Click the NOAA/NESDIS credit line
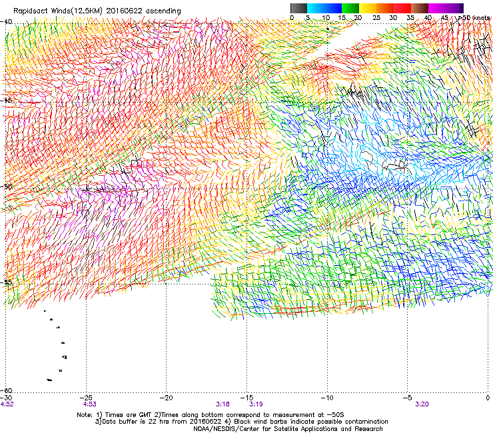 288,429
